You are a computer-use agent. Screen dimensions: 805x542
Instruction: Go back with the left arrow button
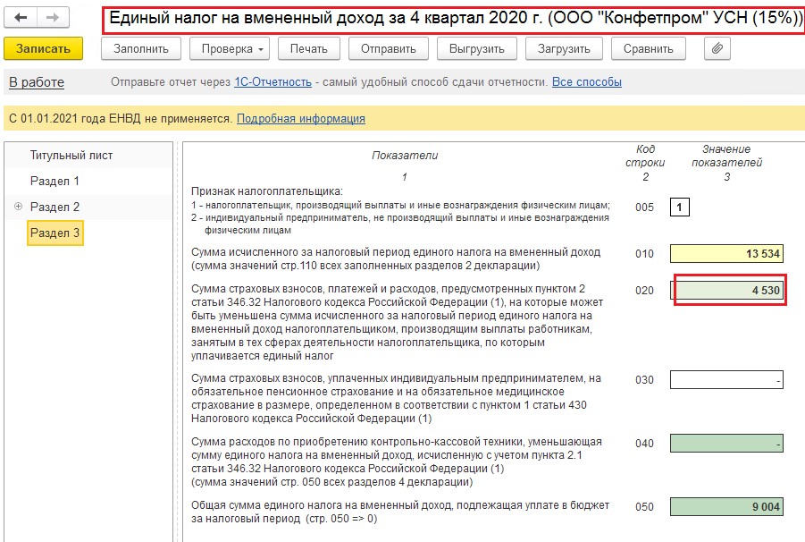coord(21,18)
